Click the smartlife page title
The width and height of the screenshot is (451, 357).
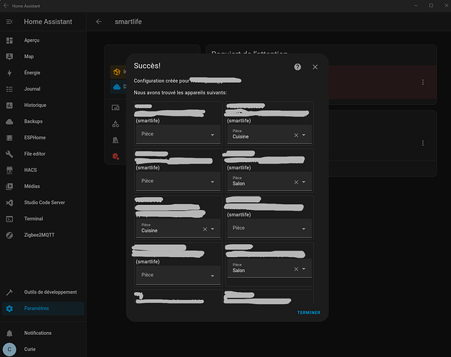pyautogui.click(x=128, y=21)
